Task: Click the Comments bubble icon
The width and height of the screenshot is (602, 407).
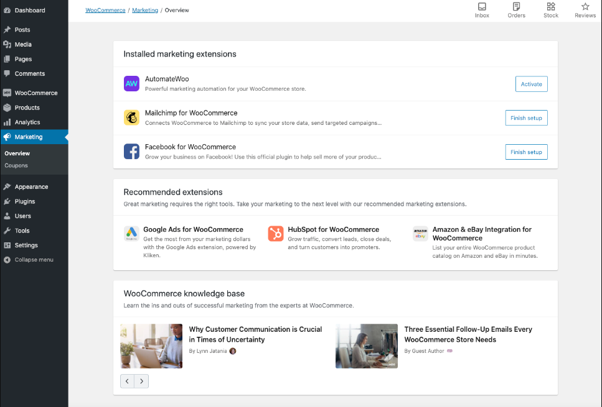Action: [x=7, y=73]
